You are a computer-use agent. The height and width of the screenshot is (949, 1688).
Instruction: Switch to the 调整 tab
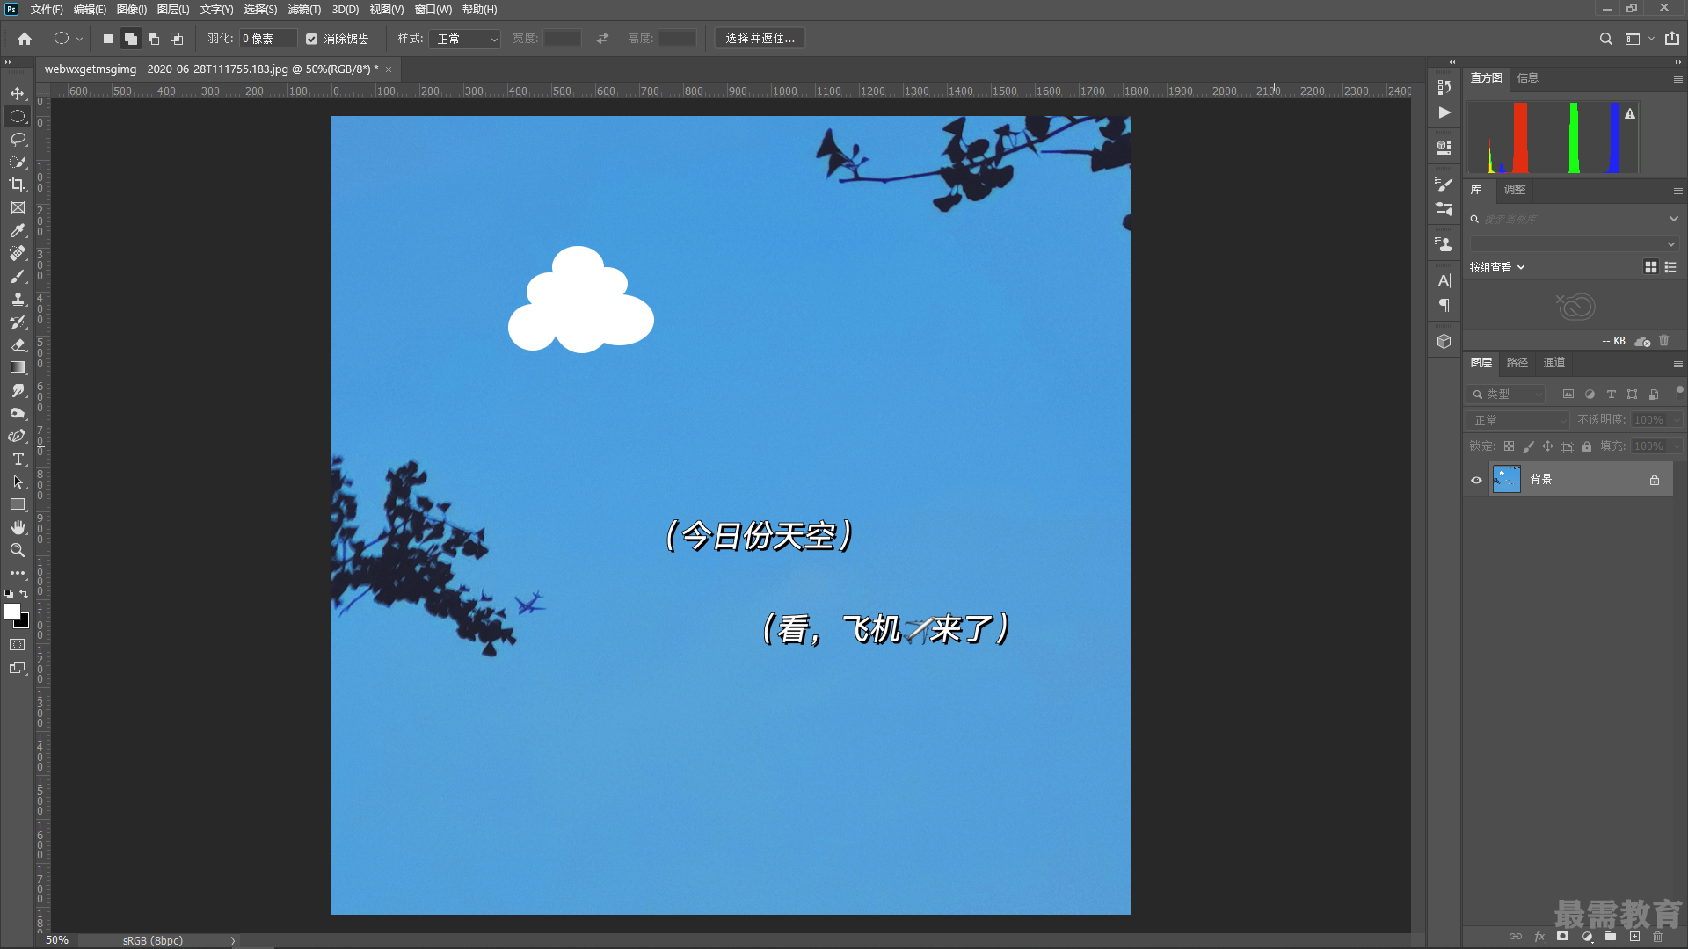pos(1515,190)
